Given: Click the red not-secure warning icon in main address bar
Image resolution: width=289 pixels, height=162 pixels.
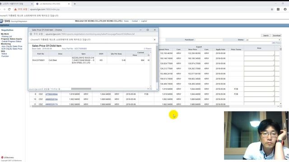Looking at the screenshot, I should 15,9.
